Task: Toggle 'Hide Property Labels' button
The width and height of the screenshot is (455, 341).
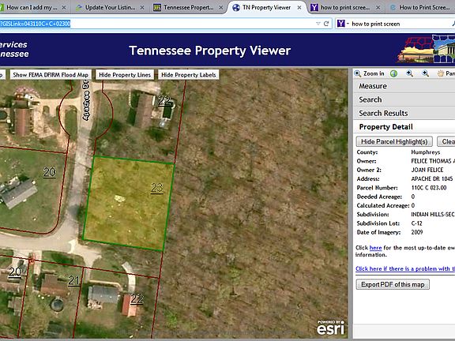Action: (189, 75)
